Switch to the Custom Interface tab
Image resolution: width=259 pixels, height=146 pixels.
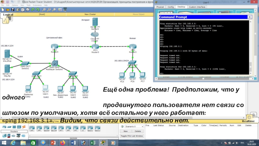(197, 7)
